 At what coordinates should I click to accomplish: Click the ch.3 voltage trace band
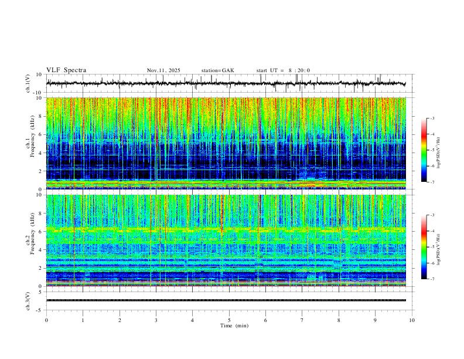tap(226, 300)
